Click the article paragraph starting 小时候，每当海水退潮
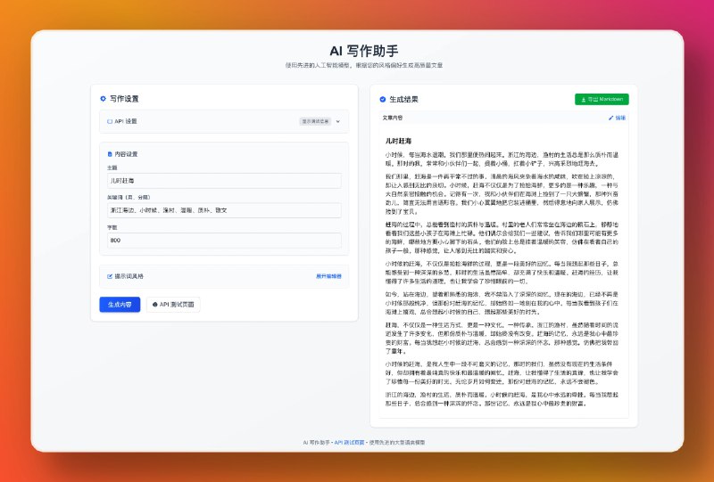Viewport: 714px width, 482px height. [502, 159]
